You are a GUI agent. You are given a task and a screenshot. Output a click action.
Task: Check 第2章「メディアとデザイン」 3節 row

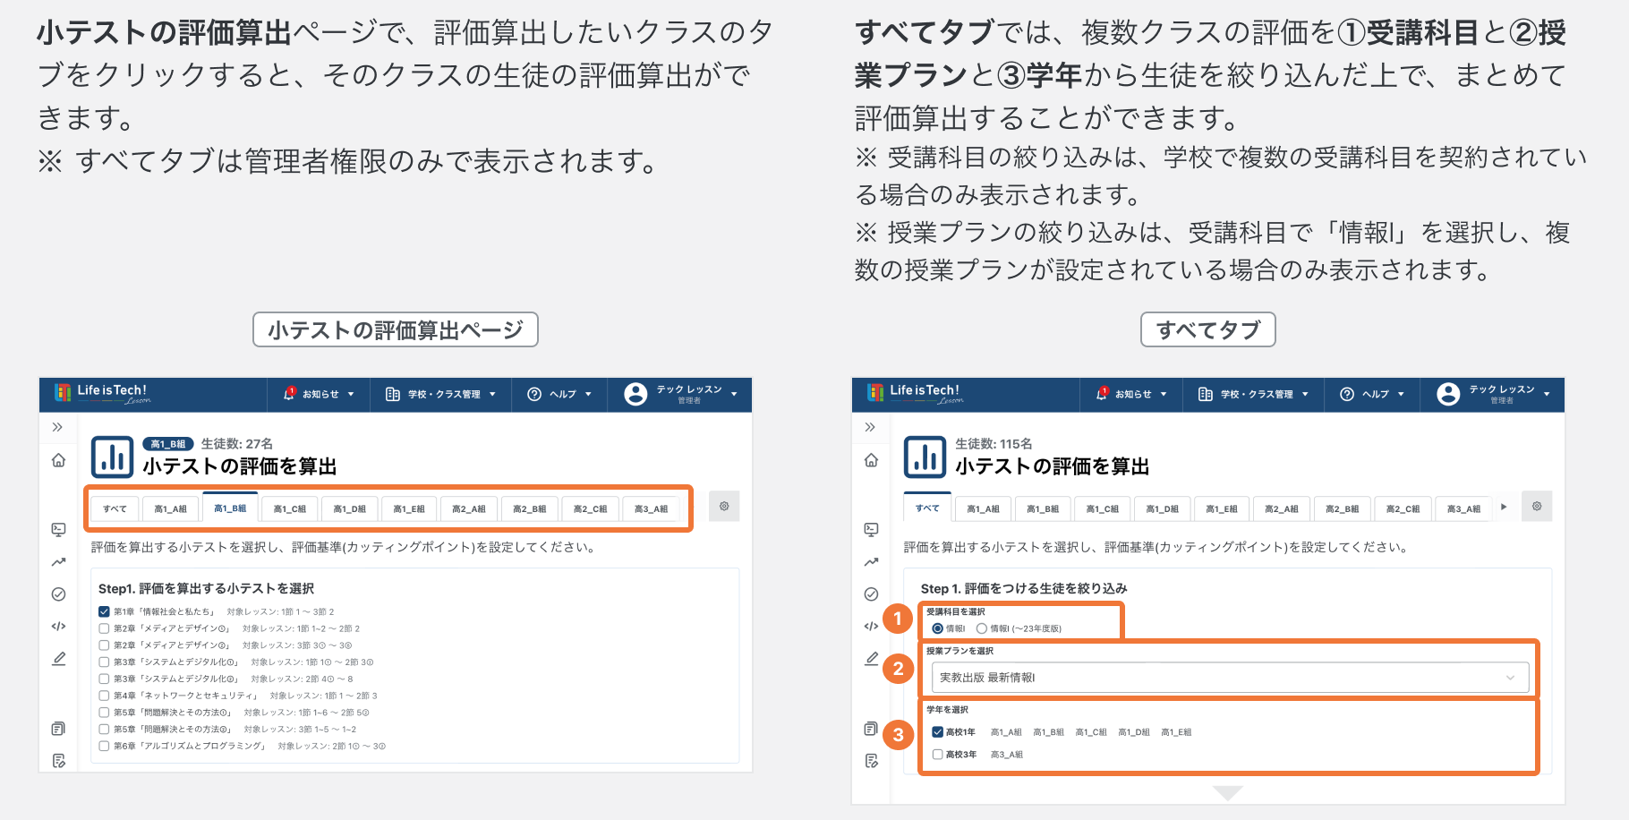click(x=104, y=645)
